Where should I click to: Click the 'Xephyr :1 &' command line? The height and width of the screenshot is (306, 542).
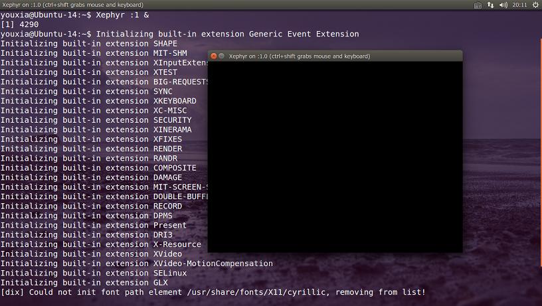point(74,15)
